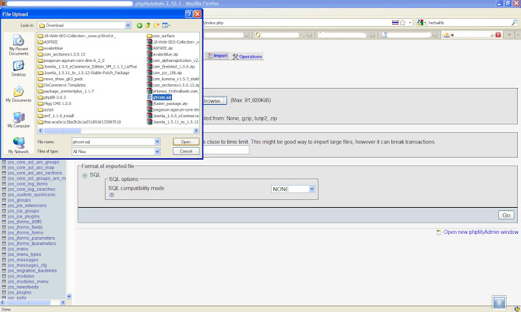
Task: Open jos_menu table in sidebar
Action: 18,249
